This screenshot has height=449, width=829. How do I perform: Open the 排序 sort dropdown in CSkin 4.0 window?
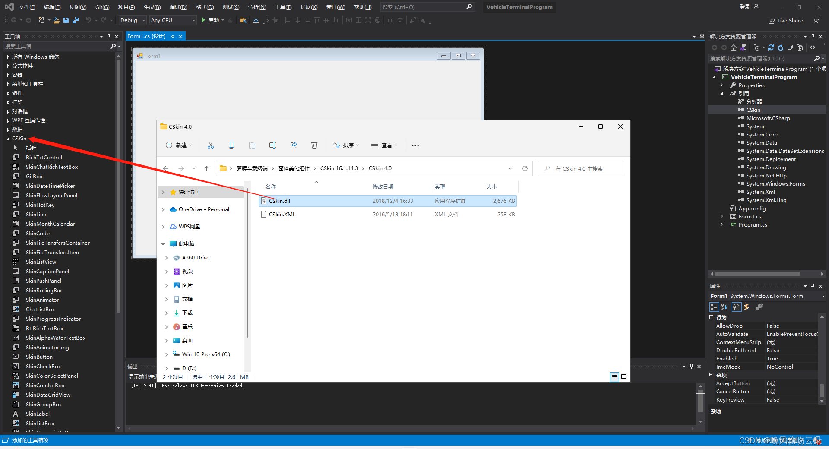(345, 145)
